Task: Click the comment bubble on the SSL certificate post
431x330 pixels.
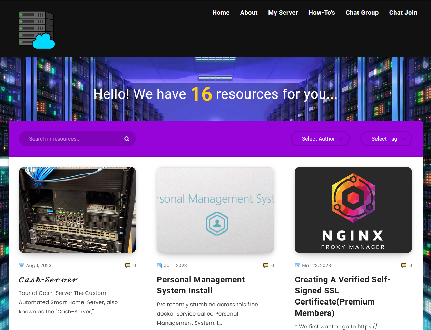Action: tap(404, 265)
